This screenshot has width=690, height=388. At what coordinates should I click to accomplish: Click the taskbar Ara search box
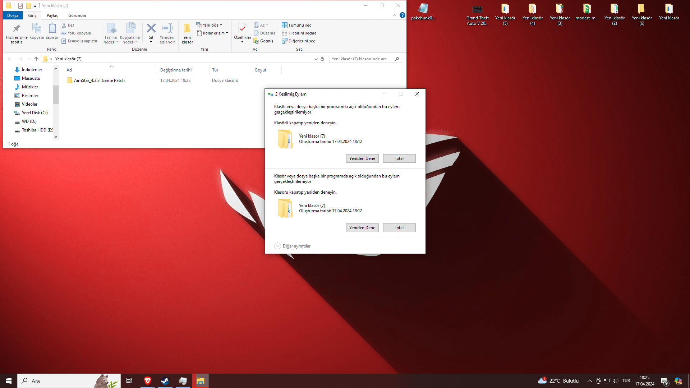tap(69, 381)
